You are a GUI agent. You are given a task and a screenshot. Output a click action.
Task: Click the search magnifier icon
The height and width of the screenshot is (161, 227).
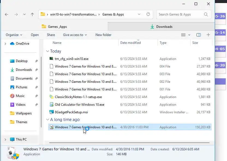pyautogui.click(x=206, y=14)
